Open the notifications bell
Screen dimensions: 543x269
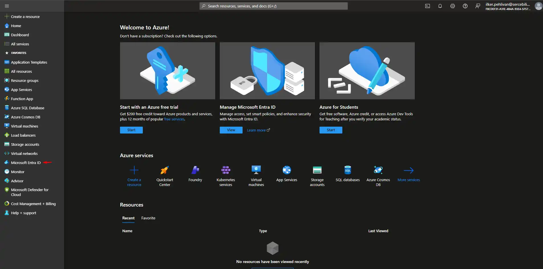pos(440,6)
